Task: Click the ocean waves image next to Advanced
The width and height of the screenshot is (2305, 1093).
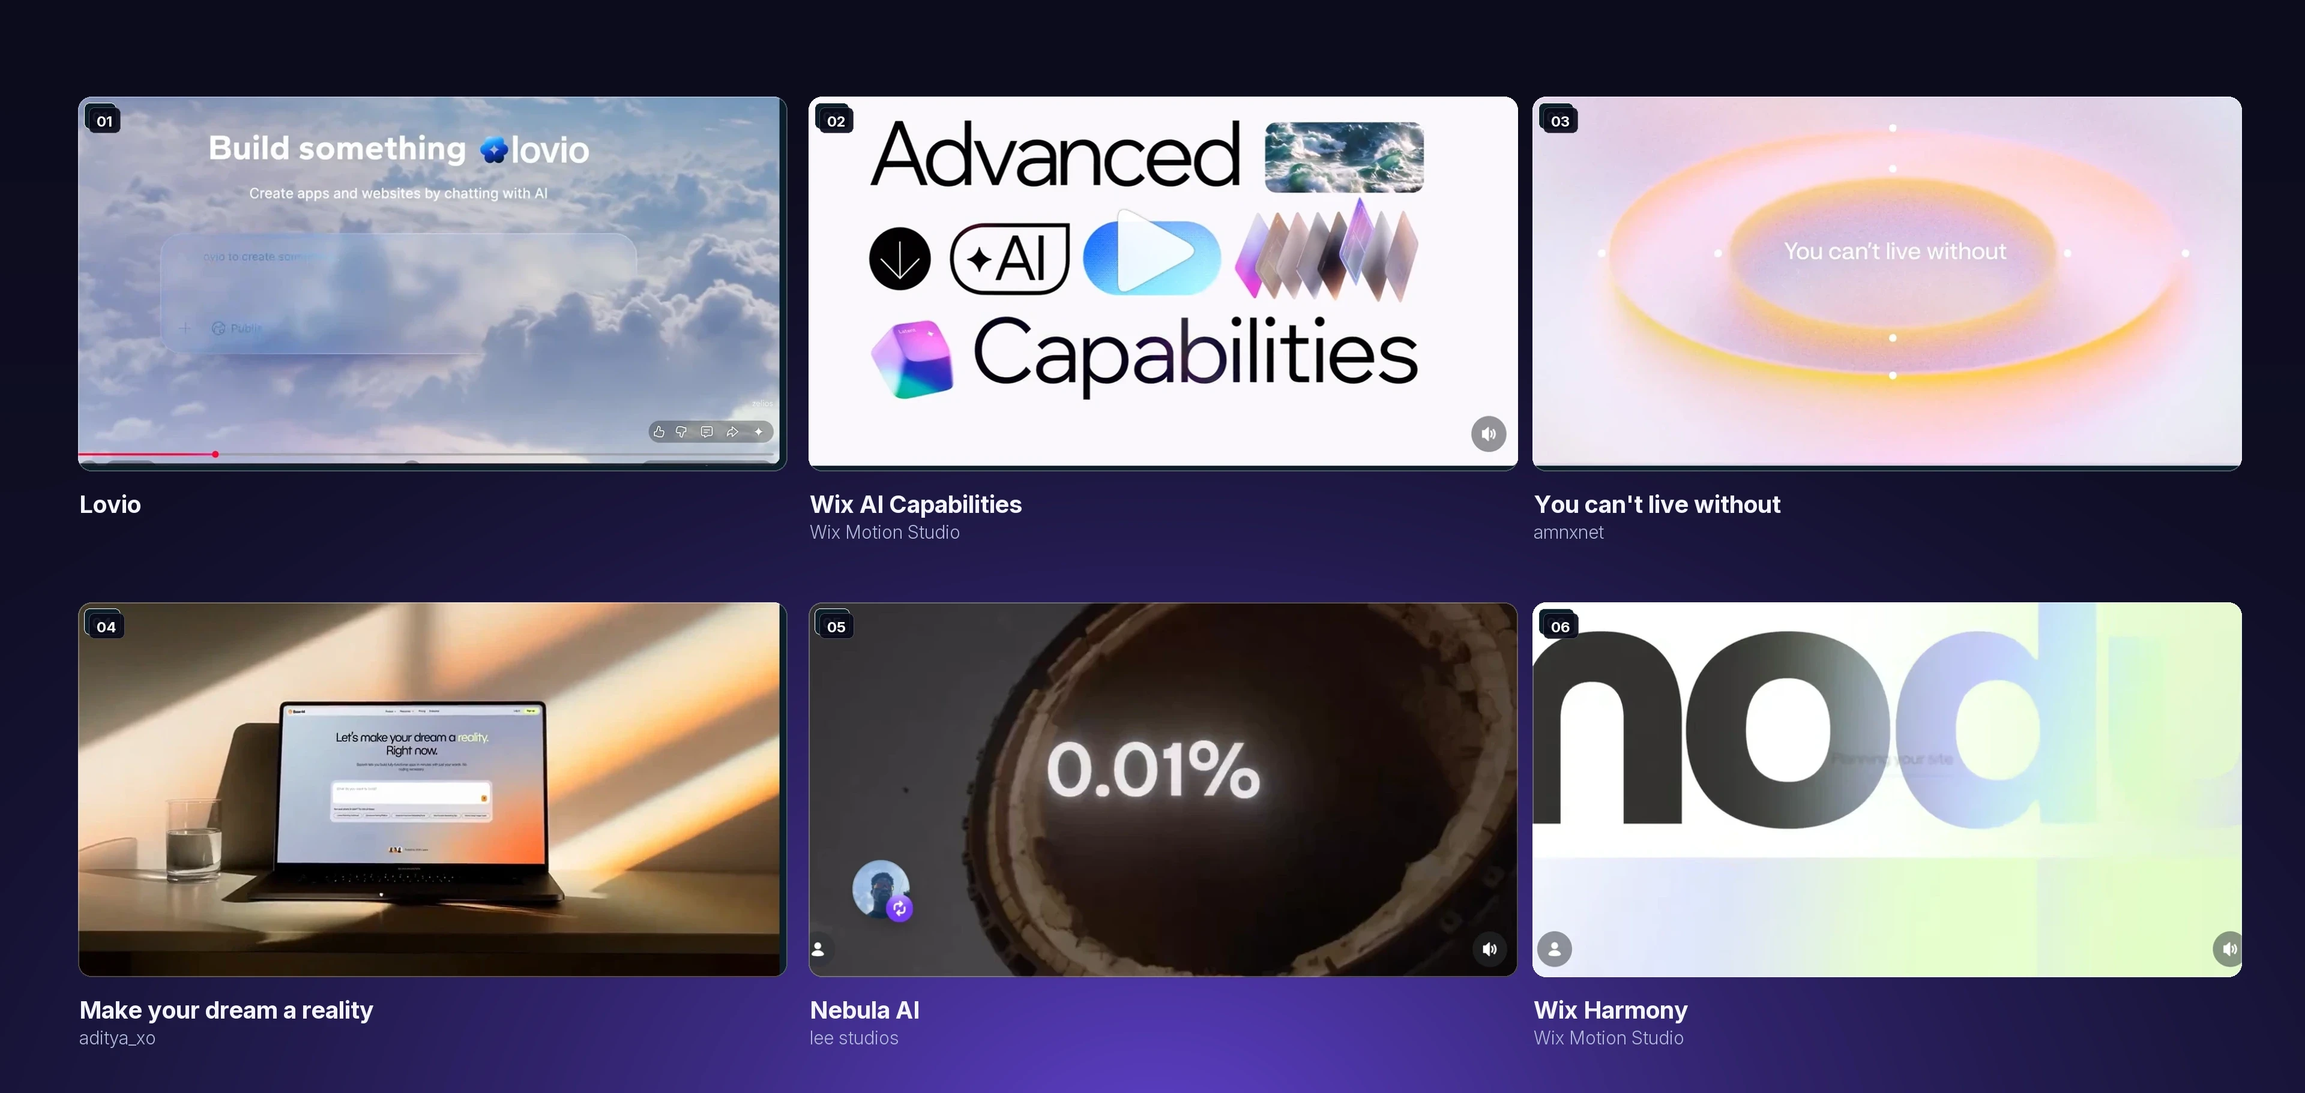Action: click(x=1344, y=157)
